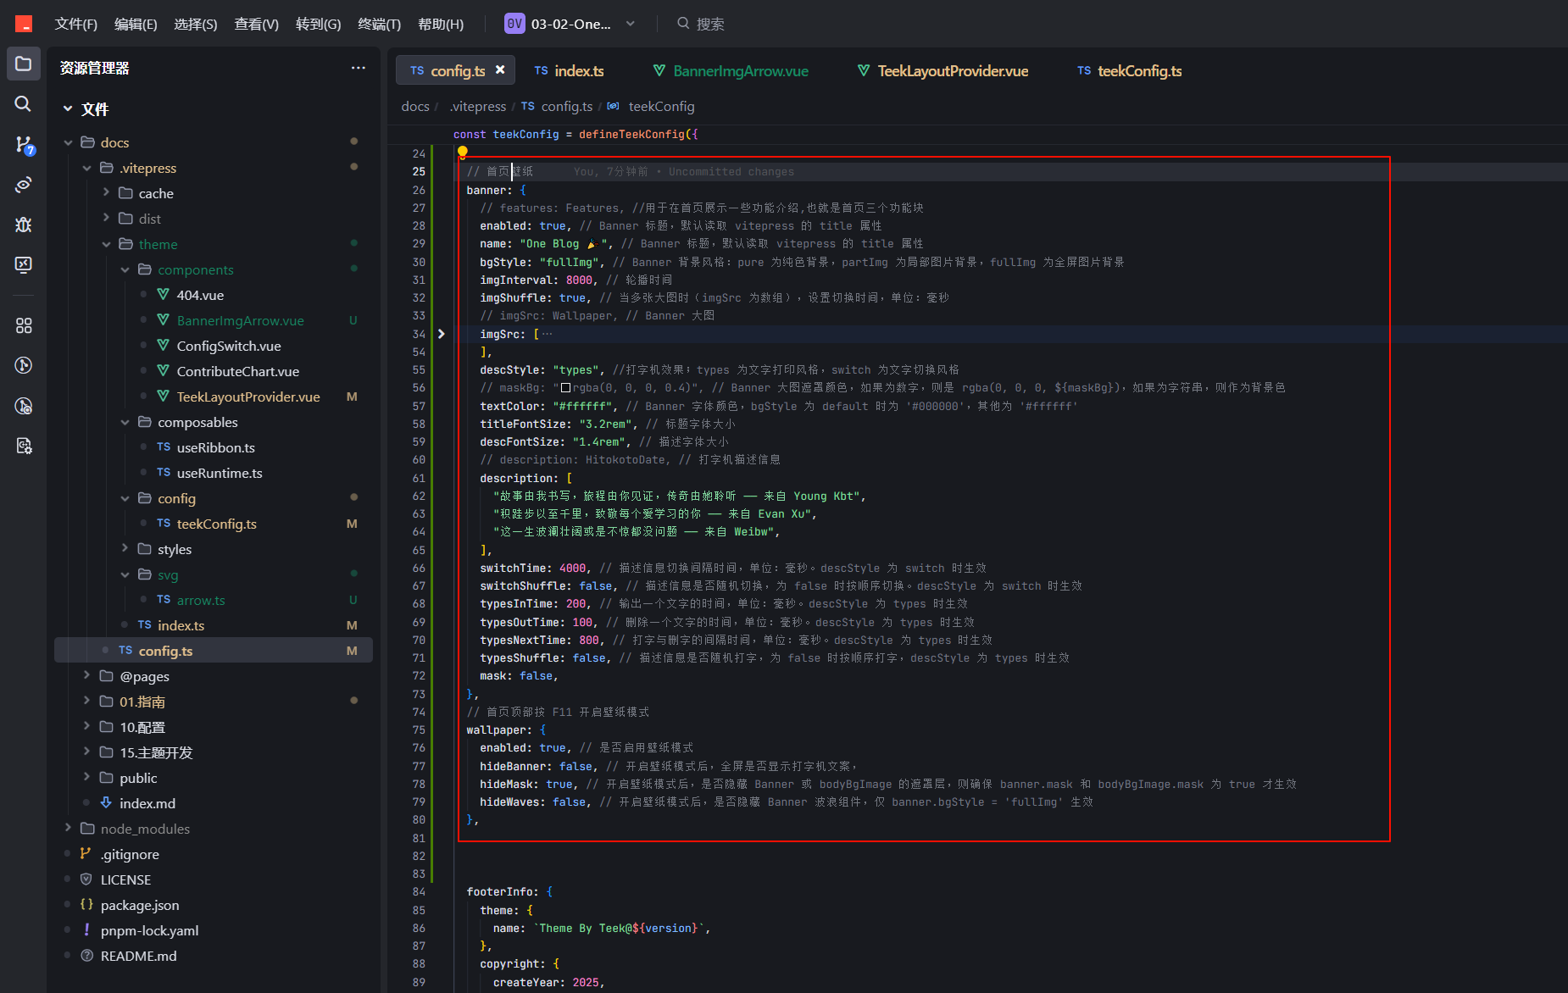The image size is (1568, 993).
Task: Expand the styles folder
Action: [x=125, y=549]
